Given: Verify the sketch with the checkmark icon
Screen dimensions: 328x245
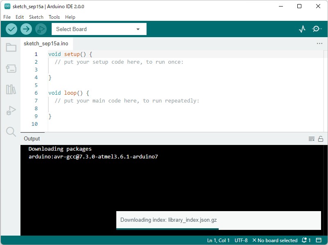Looking at the screenshot, I should coord(11,29).
